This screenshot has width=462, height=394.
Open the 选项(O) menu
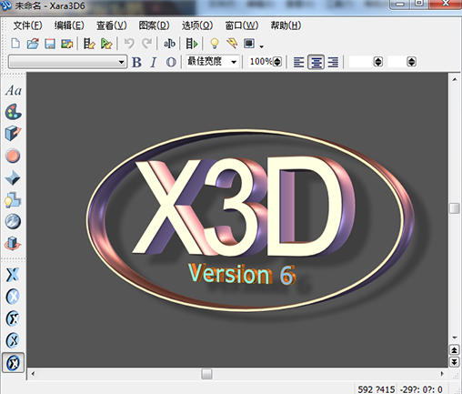tap(197, 25)
